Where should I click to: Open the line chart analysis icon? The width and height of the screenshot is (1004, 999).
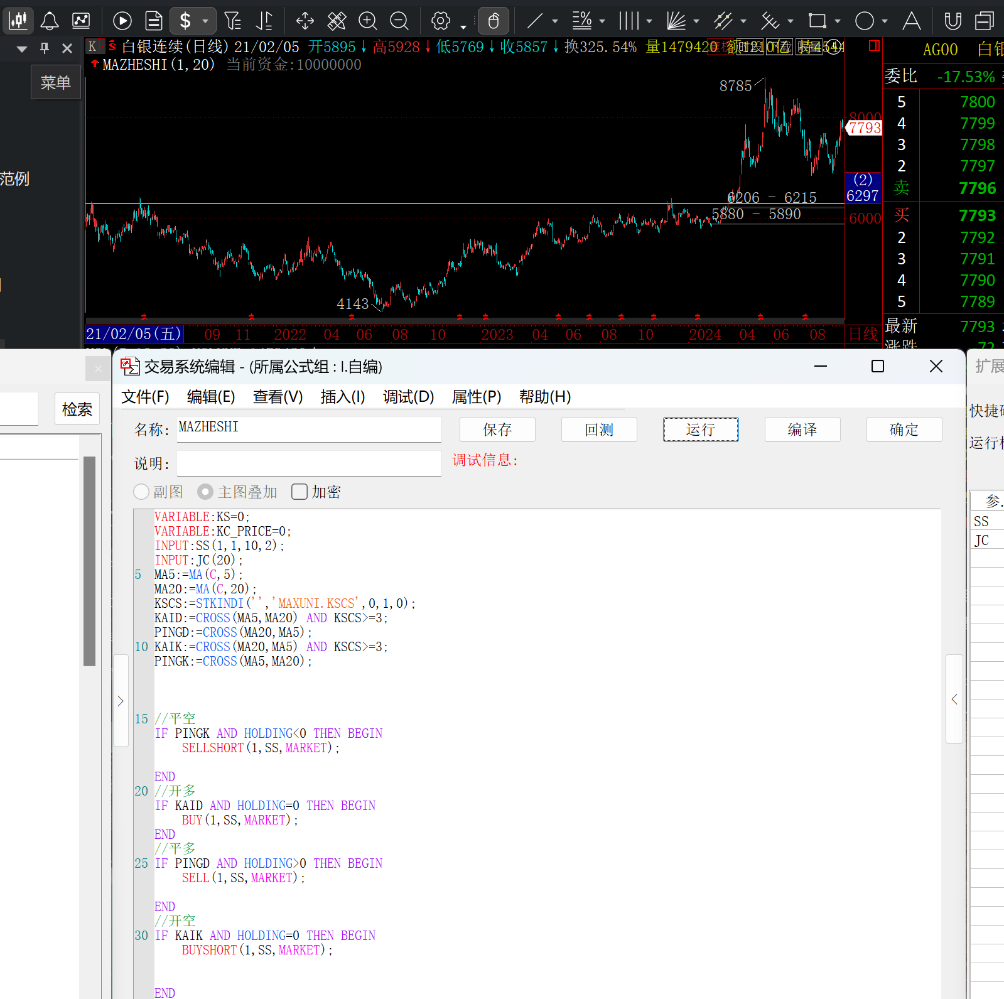[x=81, y=21]
